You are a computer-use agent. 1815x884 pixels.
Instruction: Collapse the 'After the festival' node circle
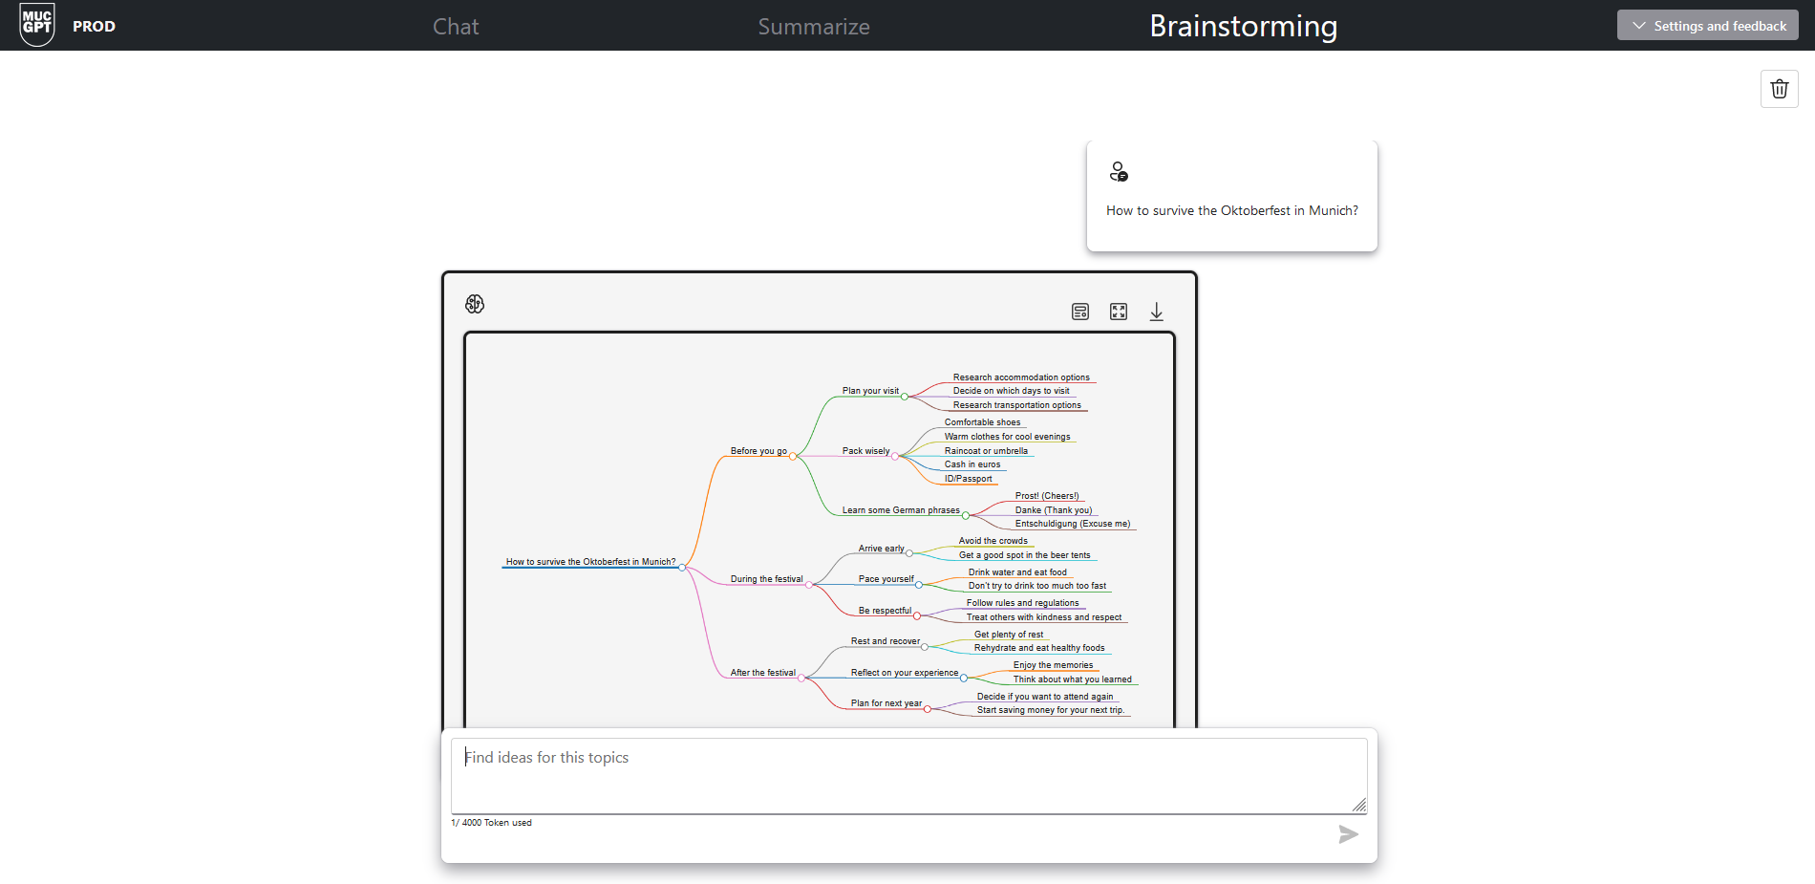click(801, 679)
